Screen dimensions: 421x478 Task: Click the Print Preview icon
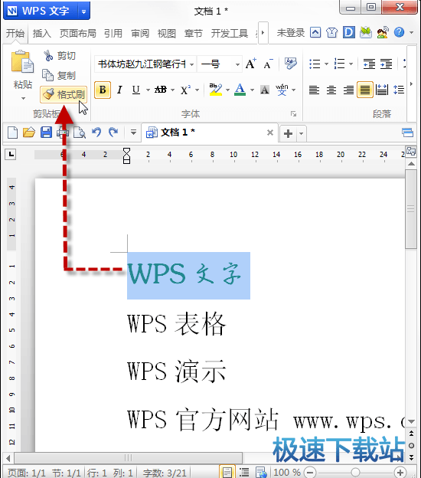pyautogui.click(x=80, y=133)
